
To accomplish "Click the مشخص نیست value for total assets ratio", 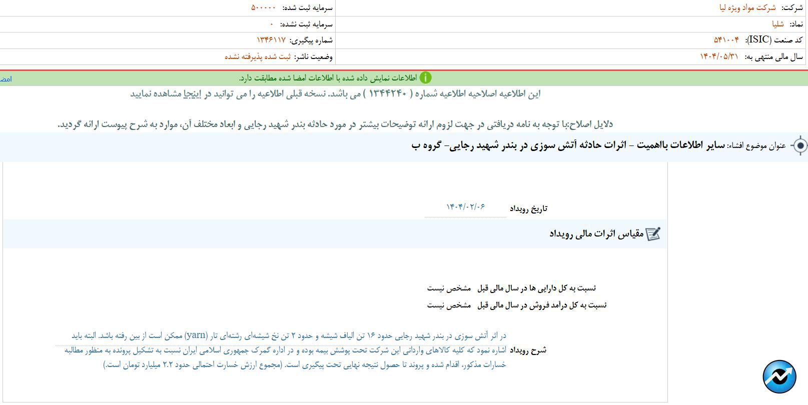I will click(x=449, y=288).
